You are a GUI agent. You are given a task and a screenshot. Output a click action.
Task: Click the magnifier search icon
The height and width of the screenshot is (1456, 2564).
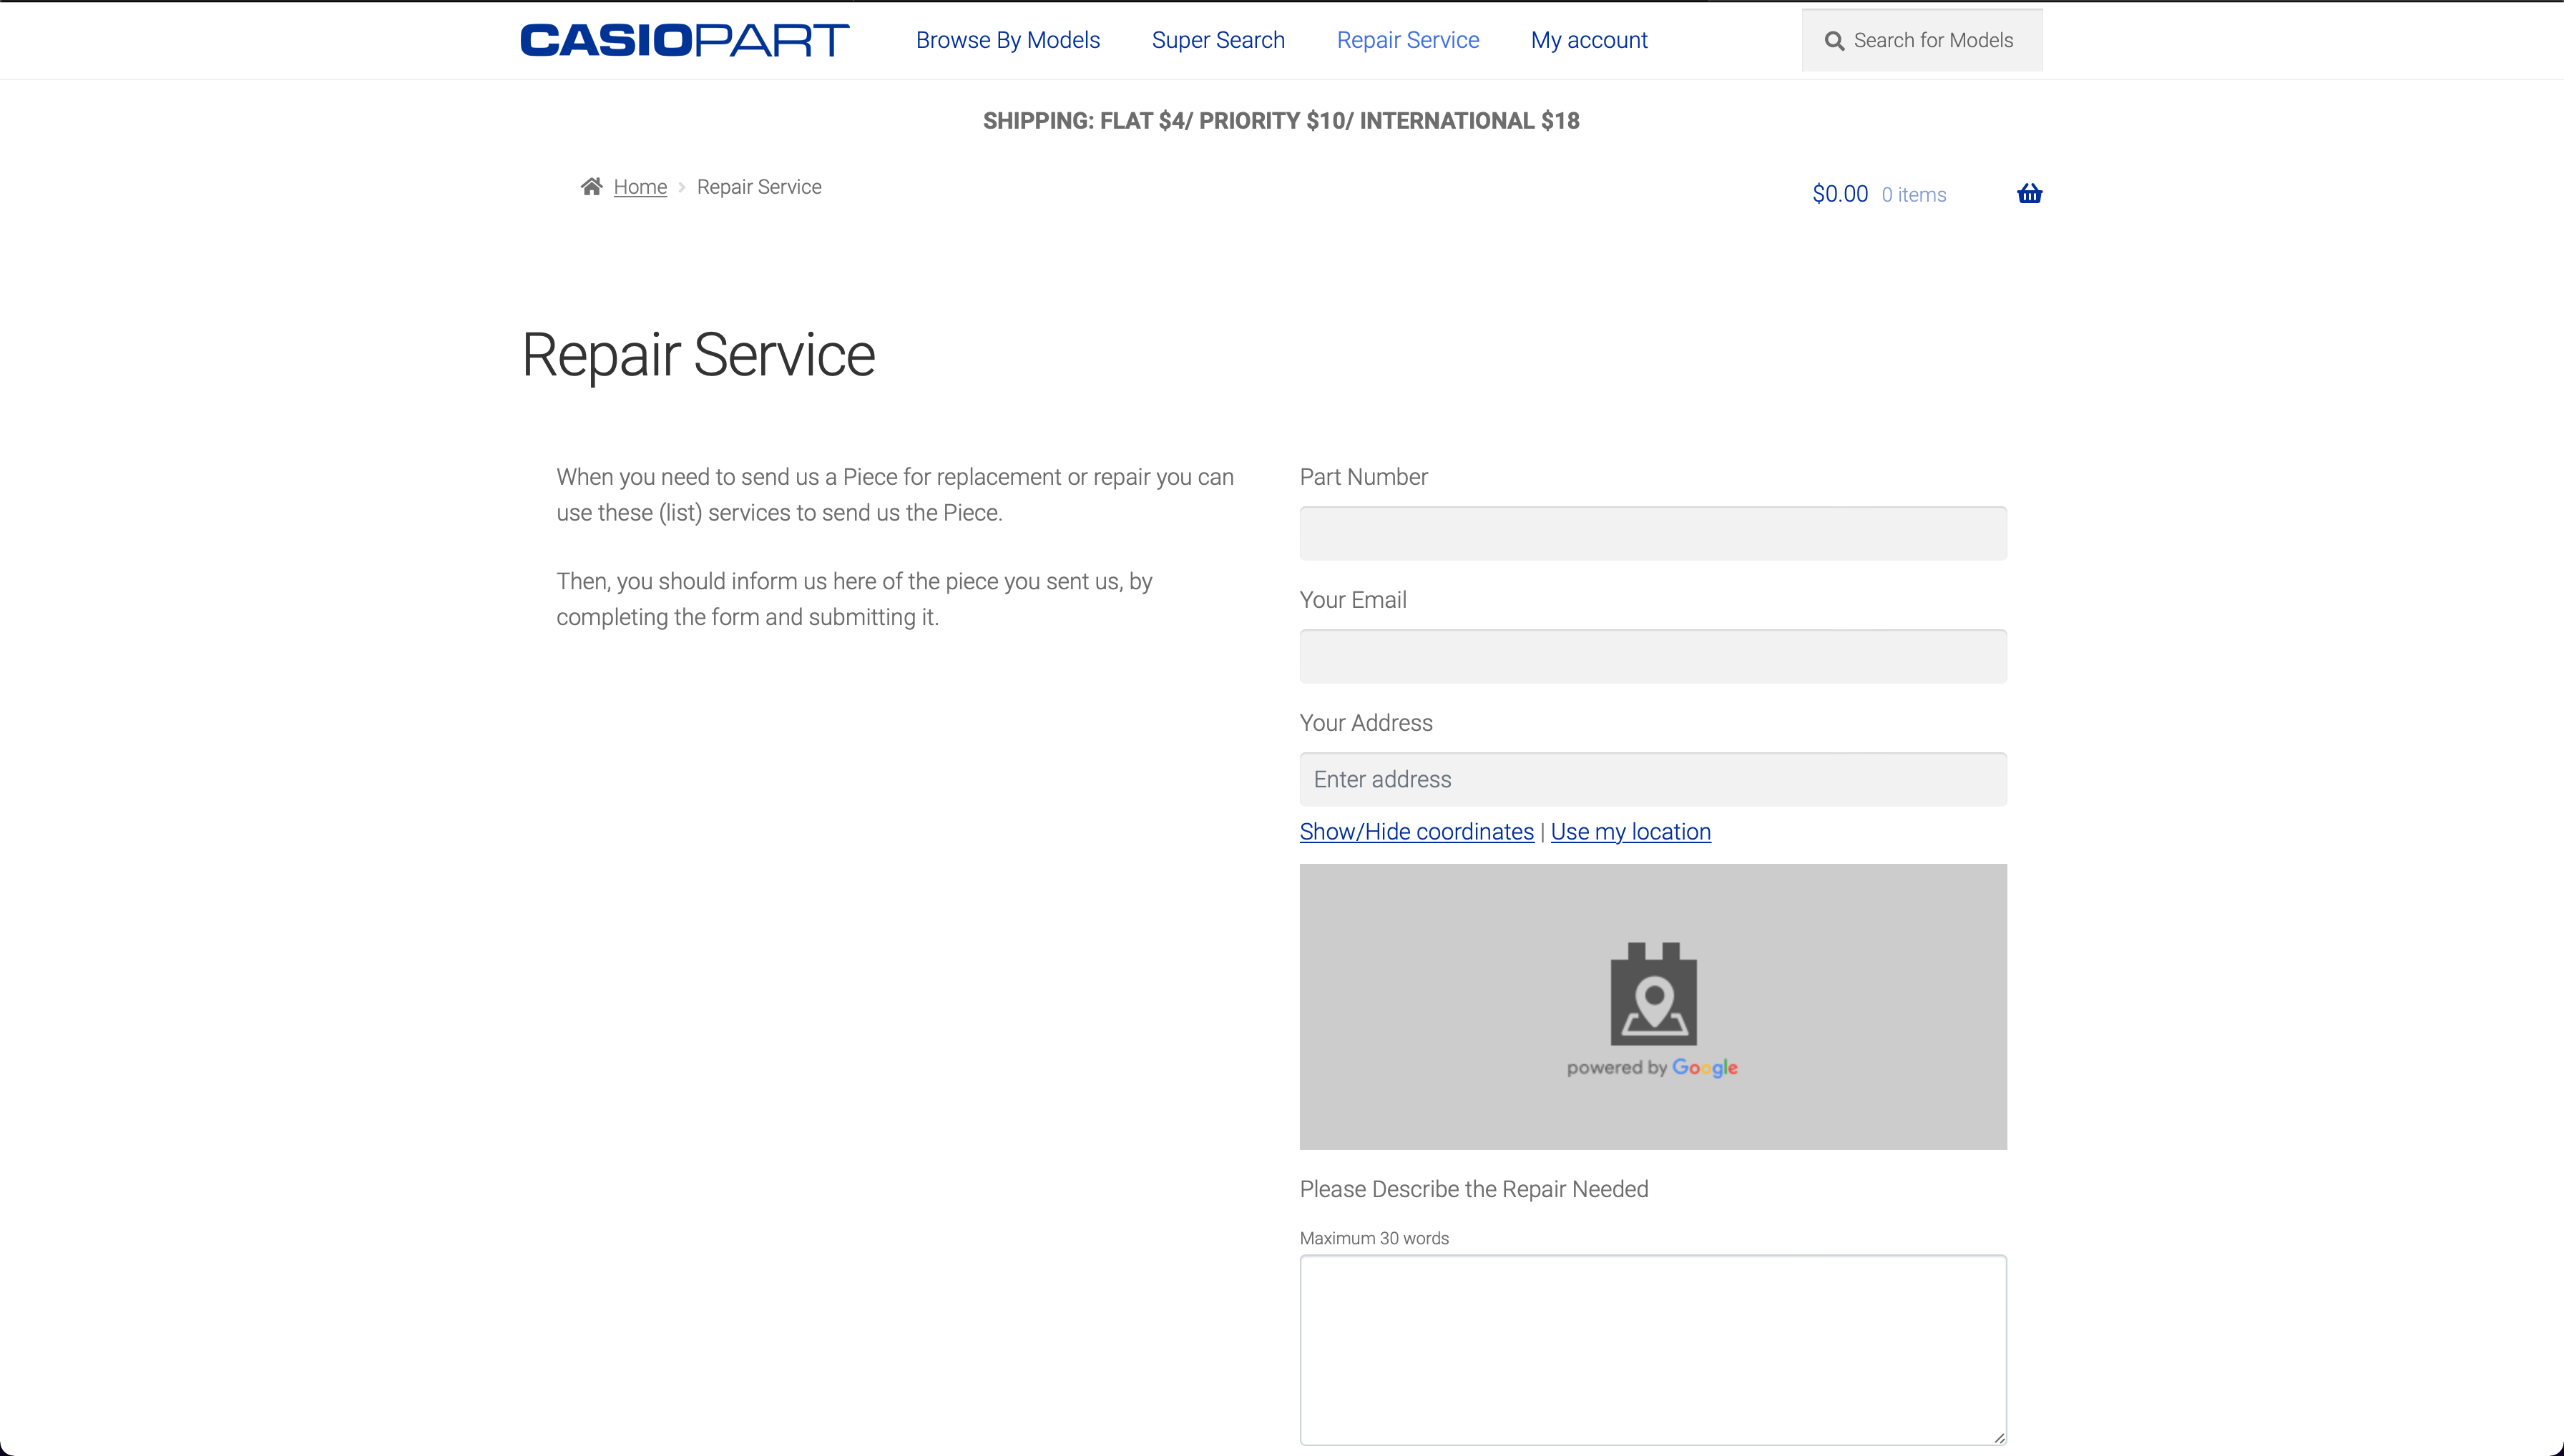tap(1834, 41)
